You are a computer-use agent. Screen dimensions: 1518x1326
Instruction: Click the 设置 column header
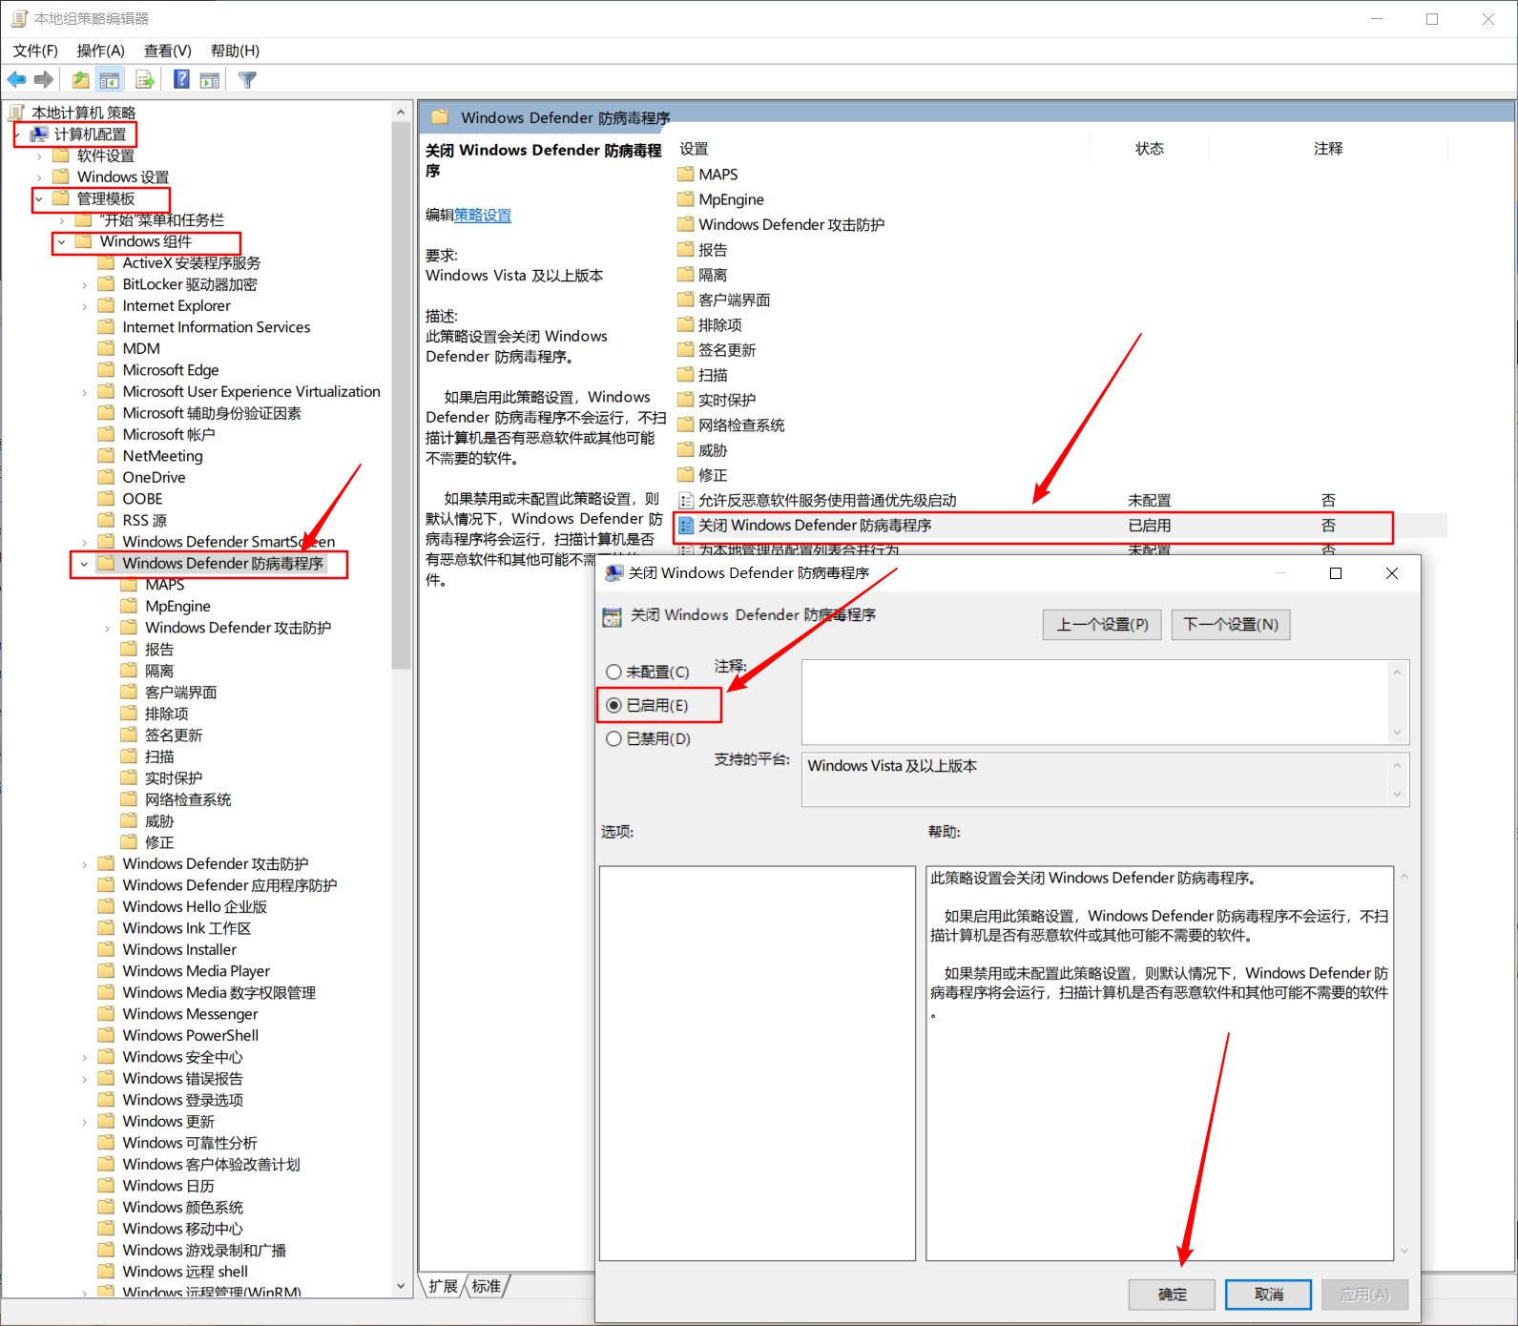coord(883,149)
